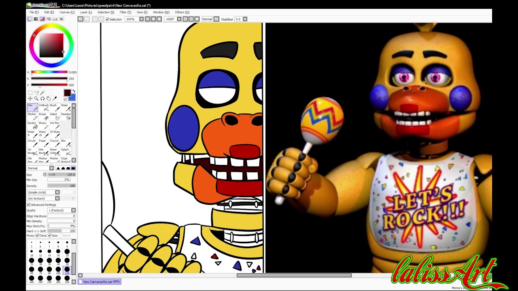Toggle the RGB slider panel
Image resolution: width=518 pixels, height=291 pixels.
pos(36,19)
